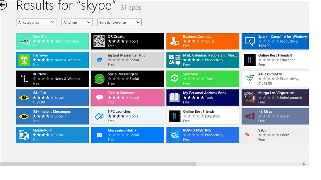This screenshot has height=180, width=321.
Task: Click the QR Creator code icon
Action: [x=99, y=41]
